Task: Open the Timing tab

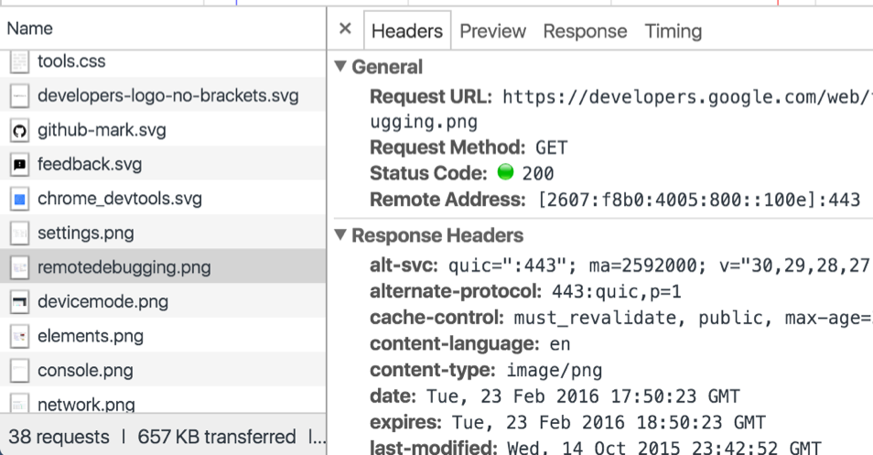Action: pos(674,31)
